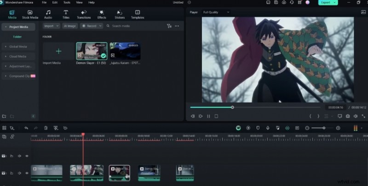This screenshot has width=368, height=186.
Task: Stop the preview playback
Action: tap(216, 116)
